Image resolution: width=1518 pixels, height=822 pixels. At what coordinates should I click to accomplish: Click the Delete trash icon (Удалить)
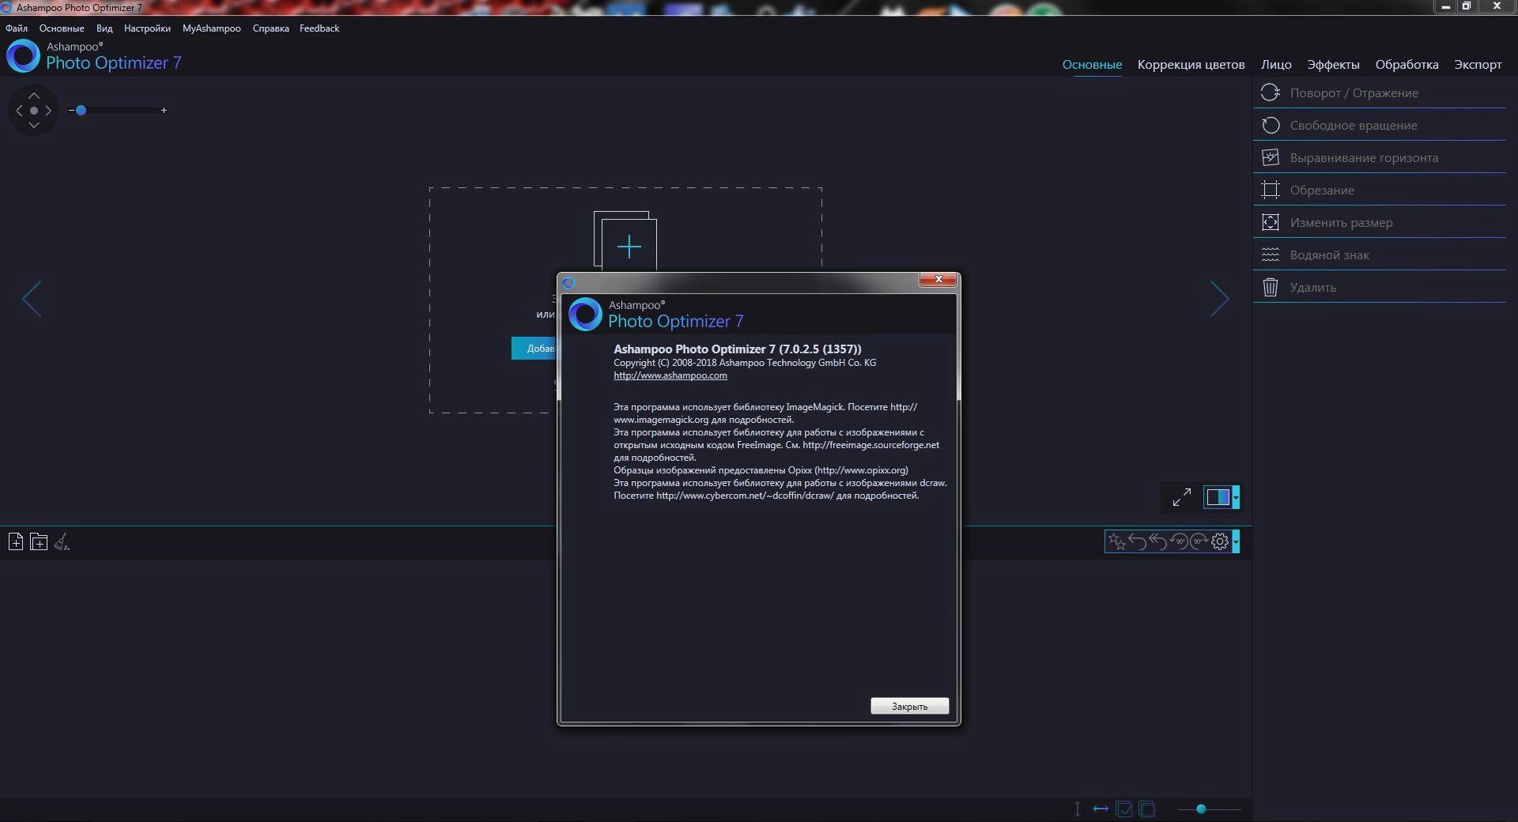[1271, 287]
